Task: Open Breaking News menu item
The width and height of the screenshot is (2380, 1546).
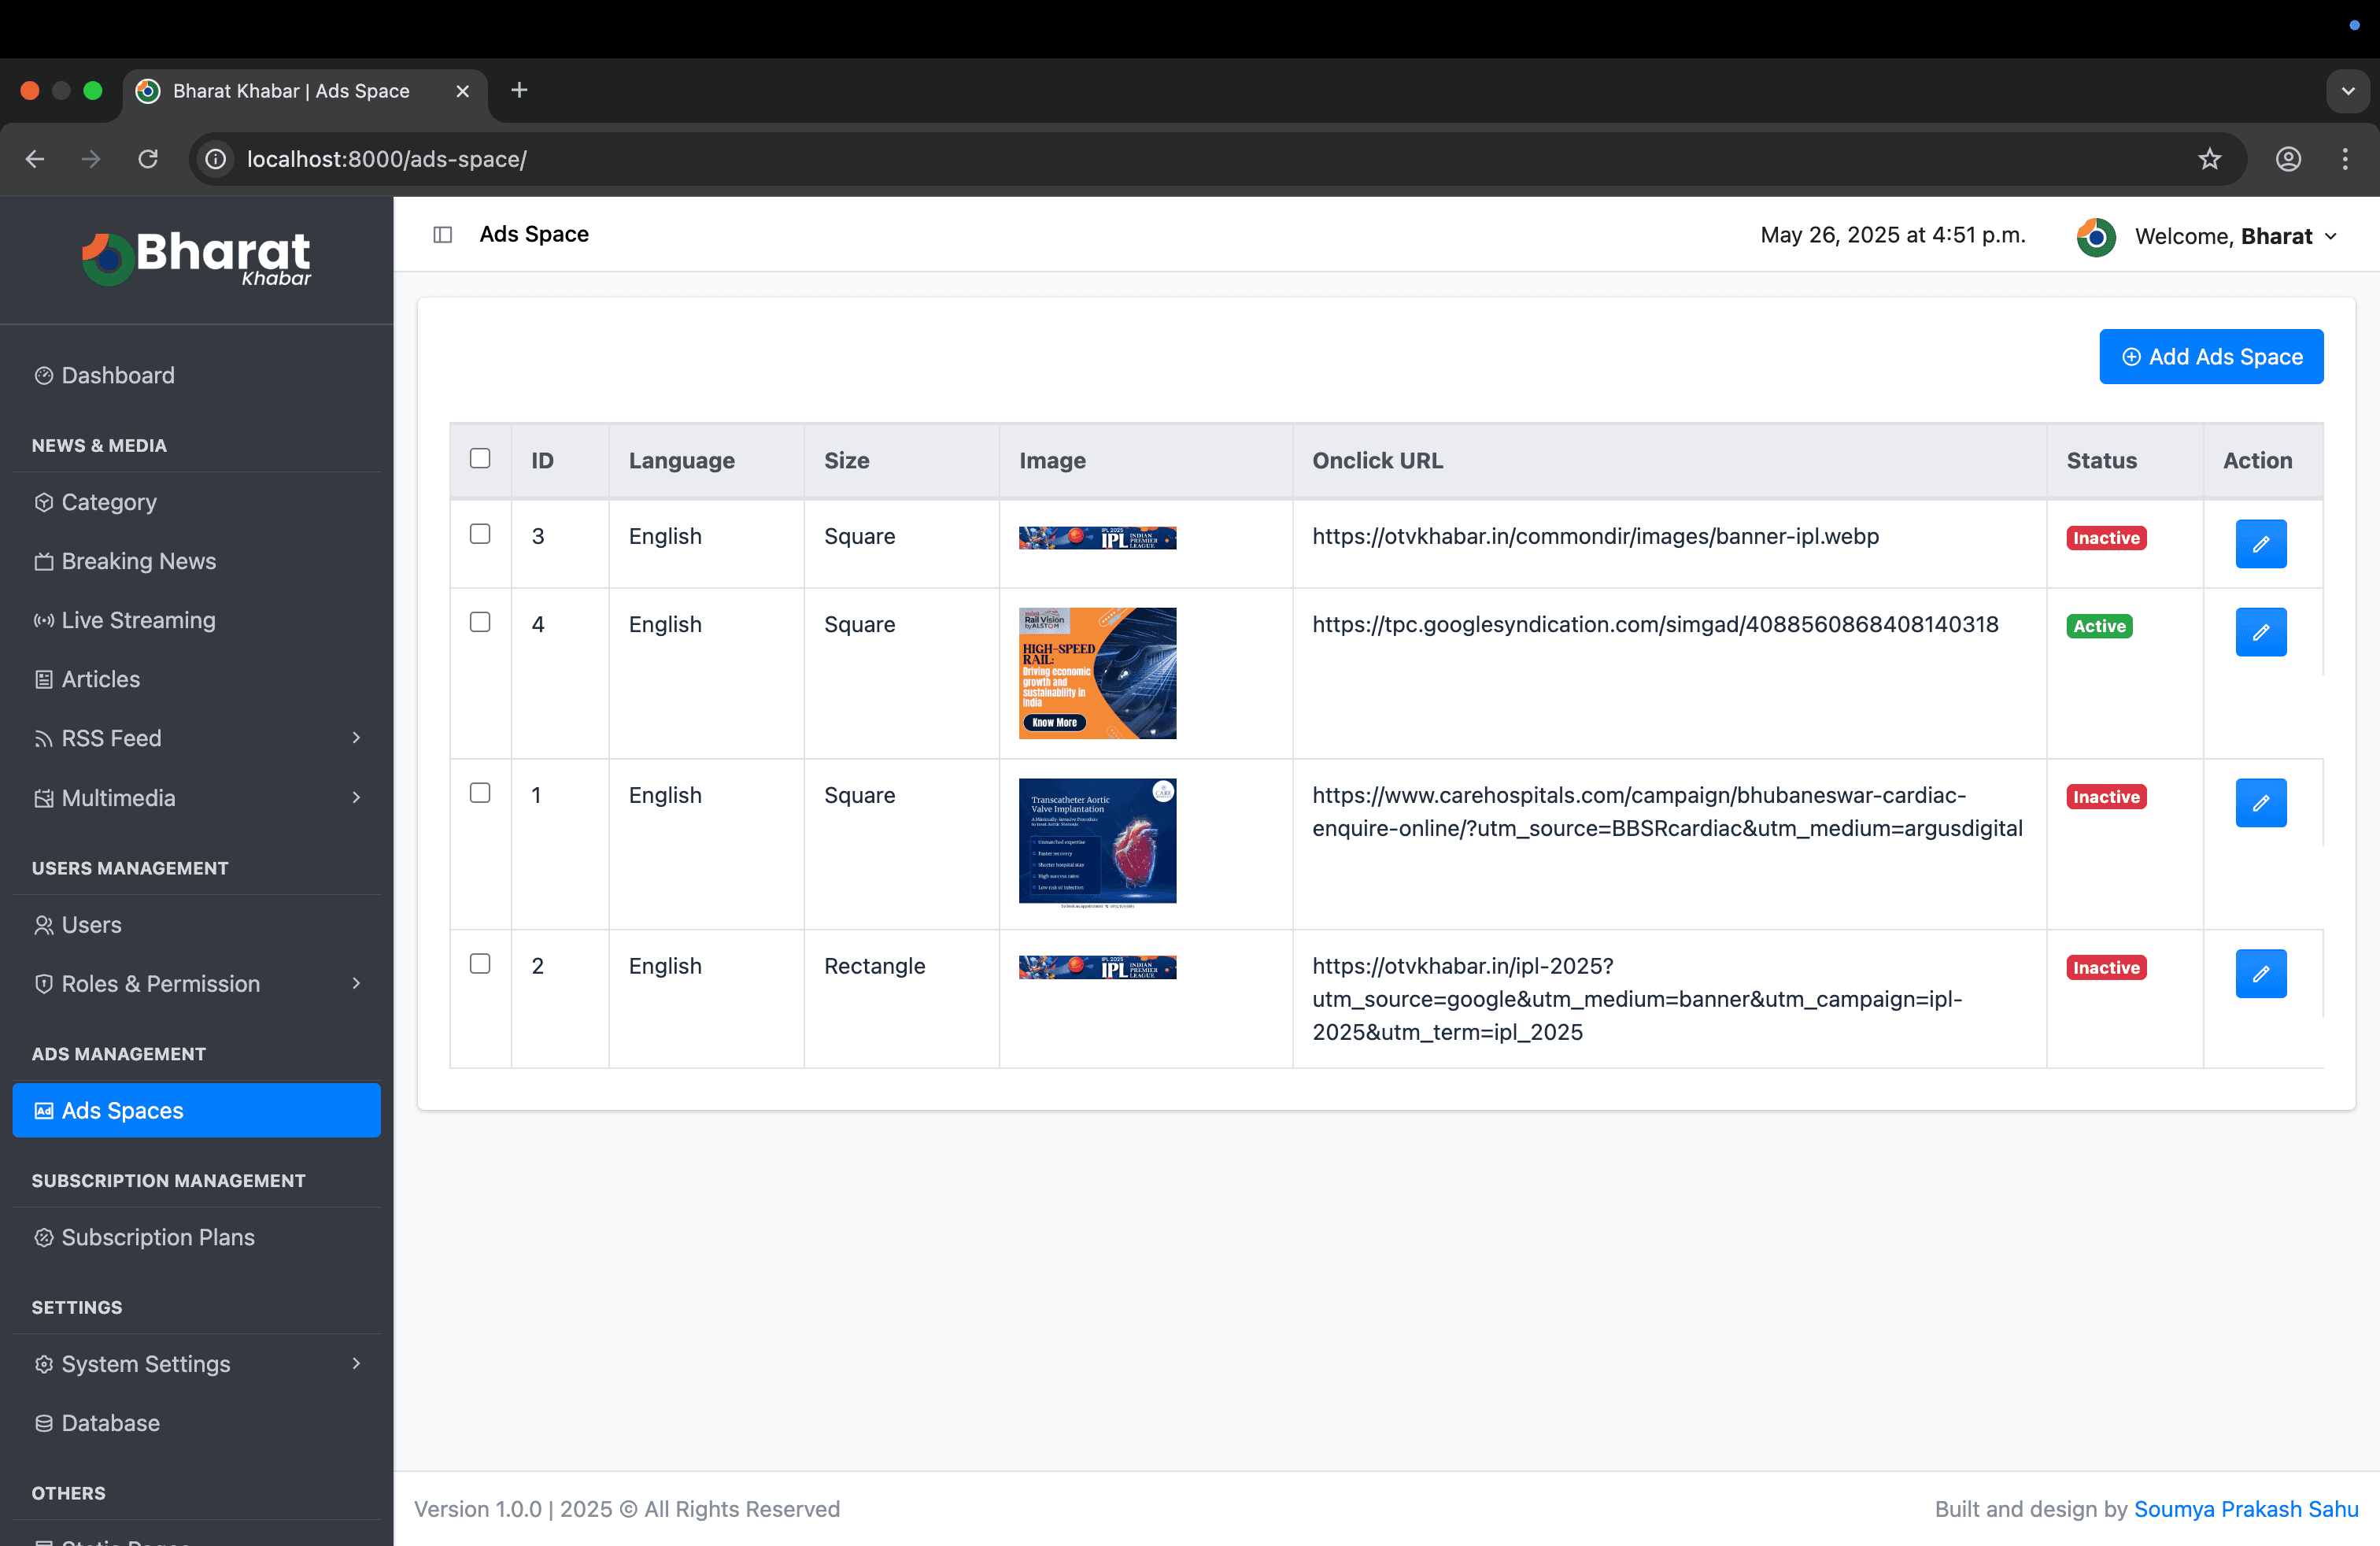Action: (x=196, y=562)
